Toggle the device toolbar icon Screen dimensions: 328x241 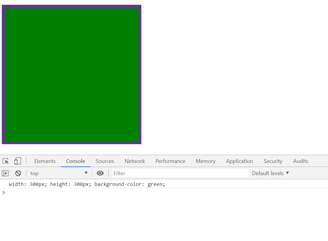18,161
